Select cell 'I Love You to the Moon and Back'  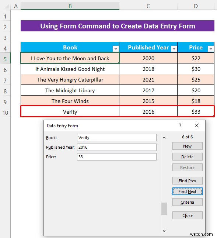[70, 58]
